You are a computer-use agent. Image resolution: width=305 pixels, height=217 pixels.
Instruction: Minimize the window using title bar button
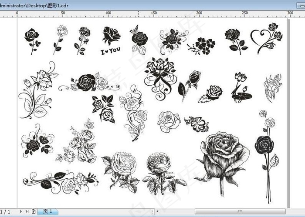[301, 6]
